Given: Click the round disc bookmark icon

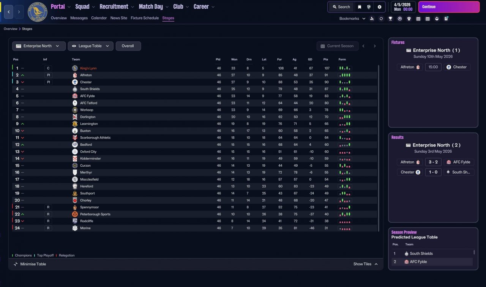Looking at the screenshot, I should [400, 19].
